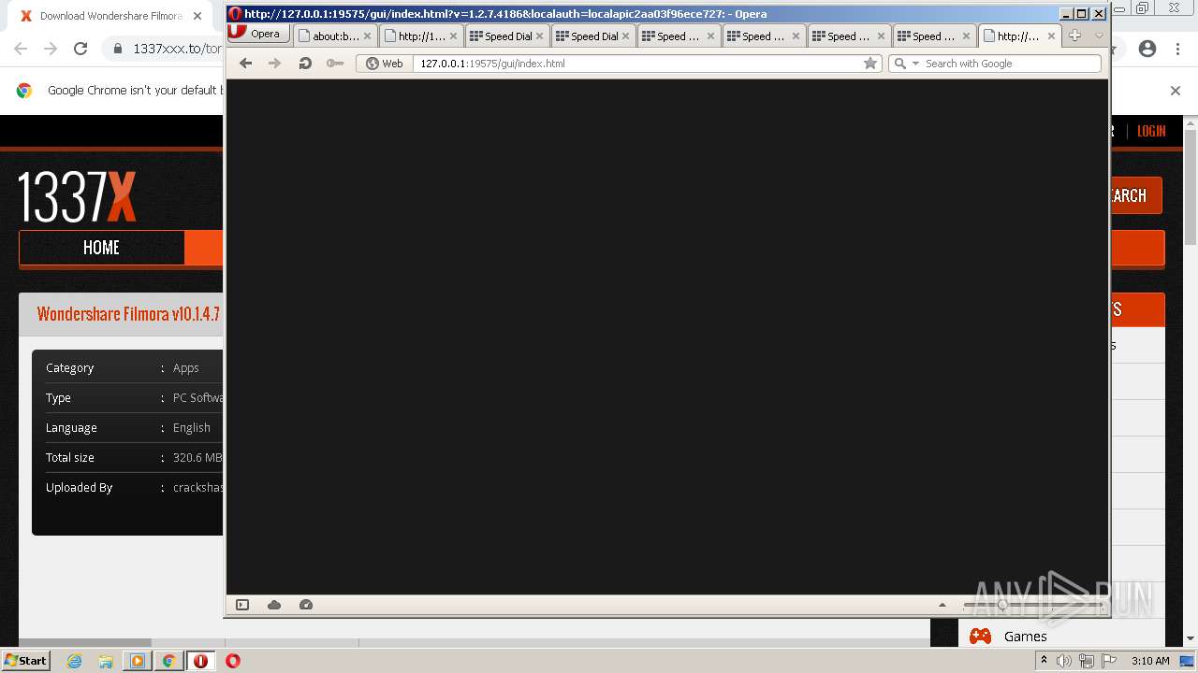The width and height of the screenshot is (1198, 673).
Task: Open Opera Link cloud icon
Action: [274, 605]
